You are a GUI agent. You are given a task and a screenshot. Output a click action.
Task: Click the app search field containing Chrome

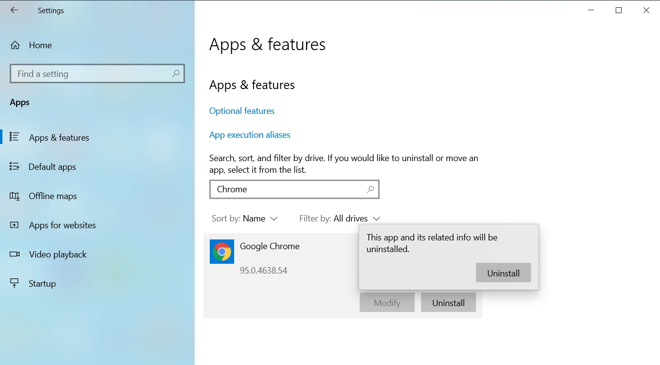tap(294, 189)
